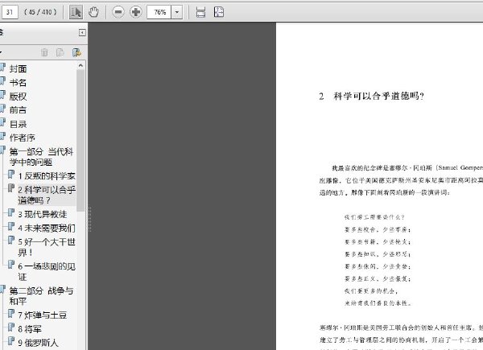Delete selected bookmark trash icon

[44, 52]
